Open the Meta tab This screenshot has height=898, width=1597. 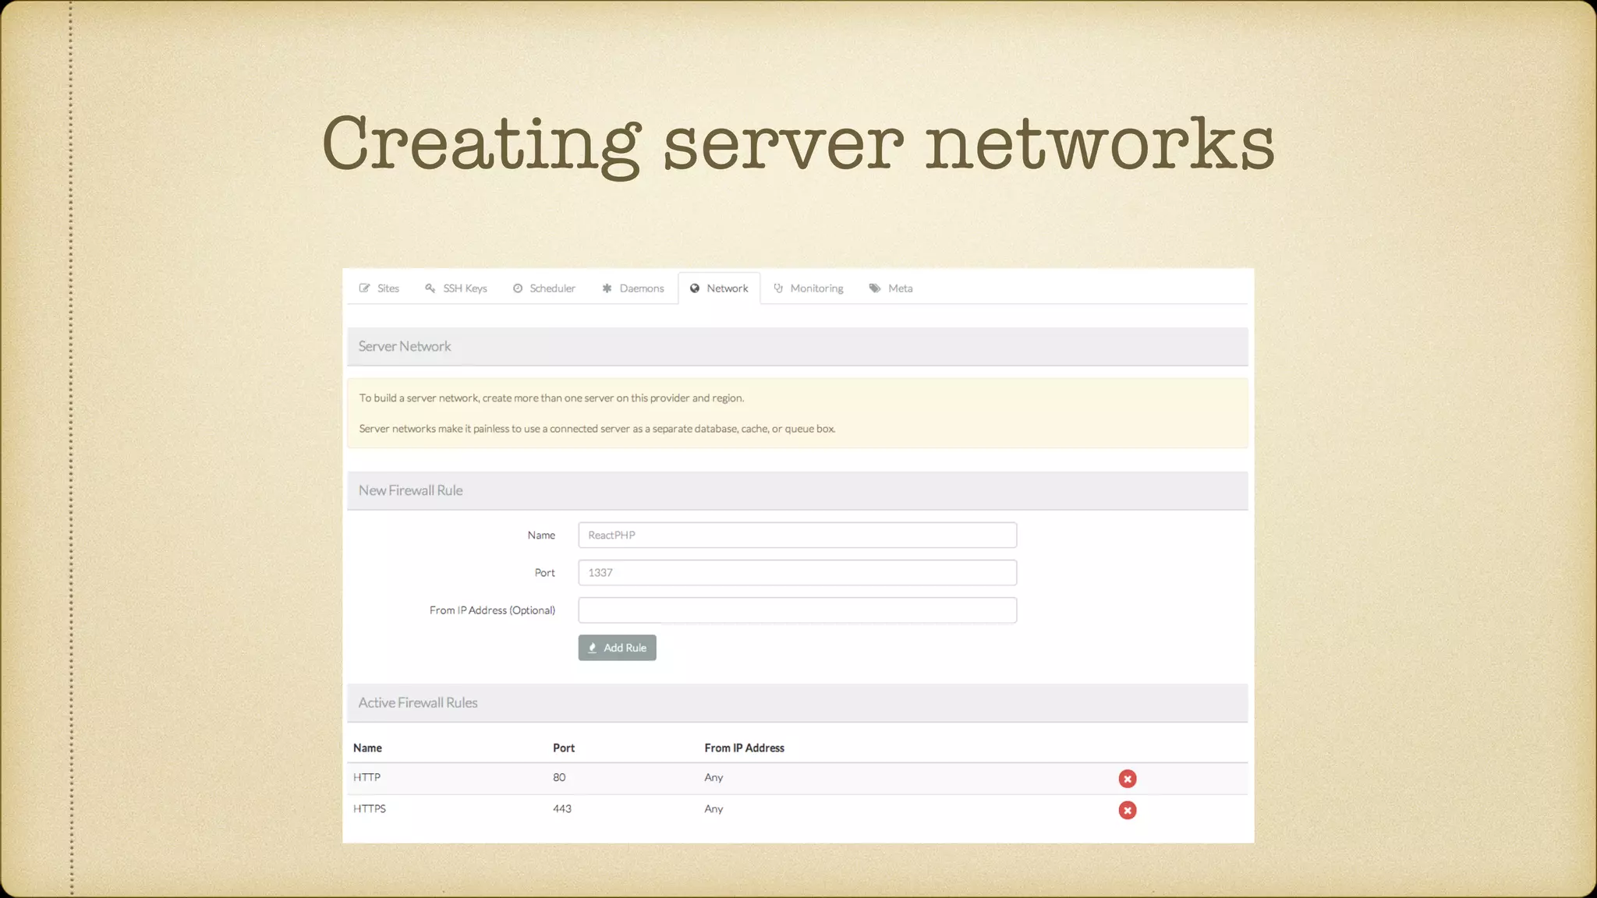click(x=891, y=288)
